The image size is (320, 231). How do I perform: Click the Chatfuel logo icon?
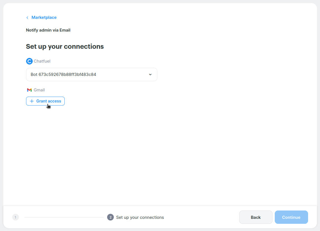(29, 61)
